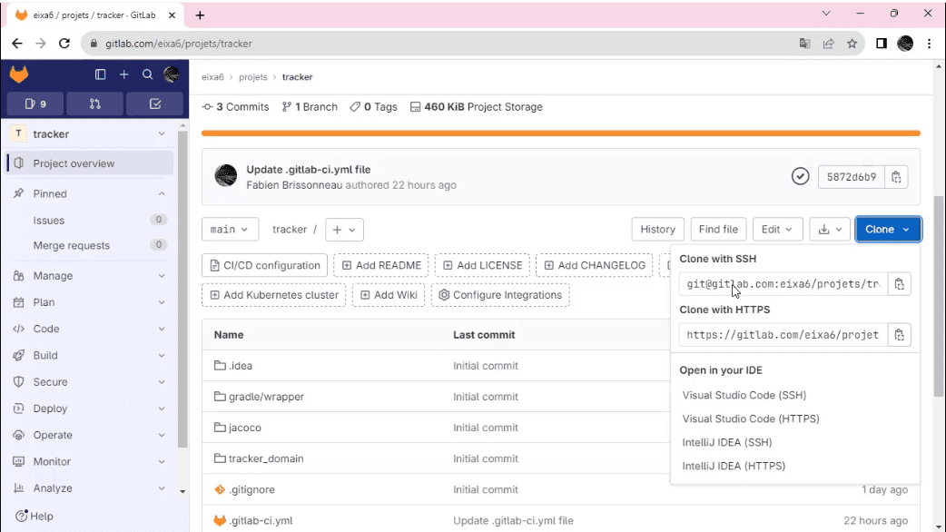Open the GitLab search
Screen dimensions: 946x532
[x=147, y=74]
